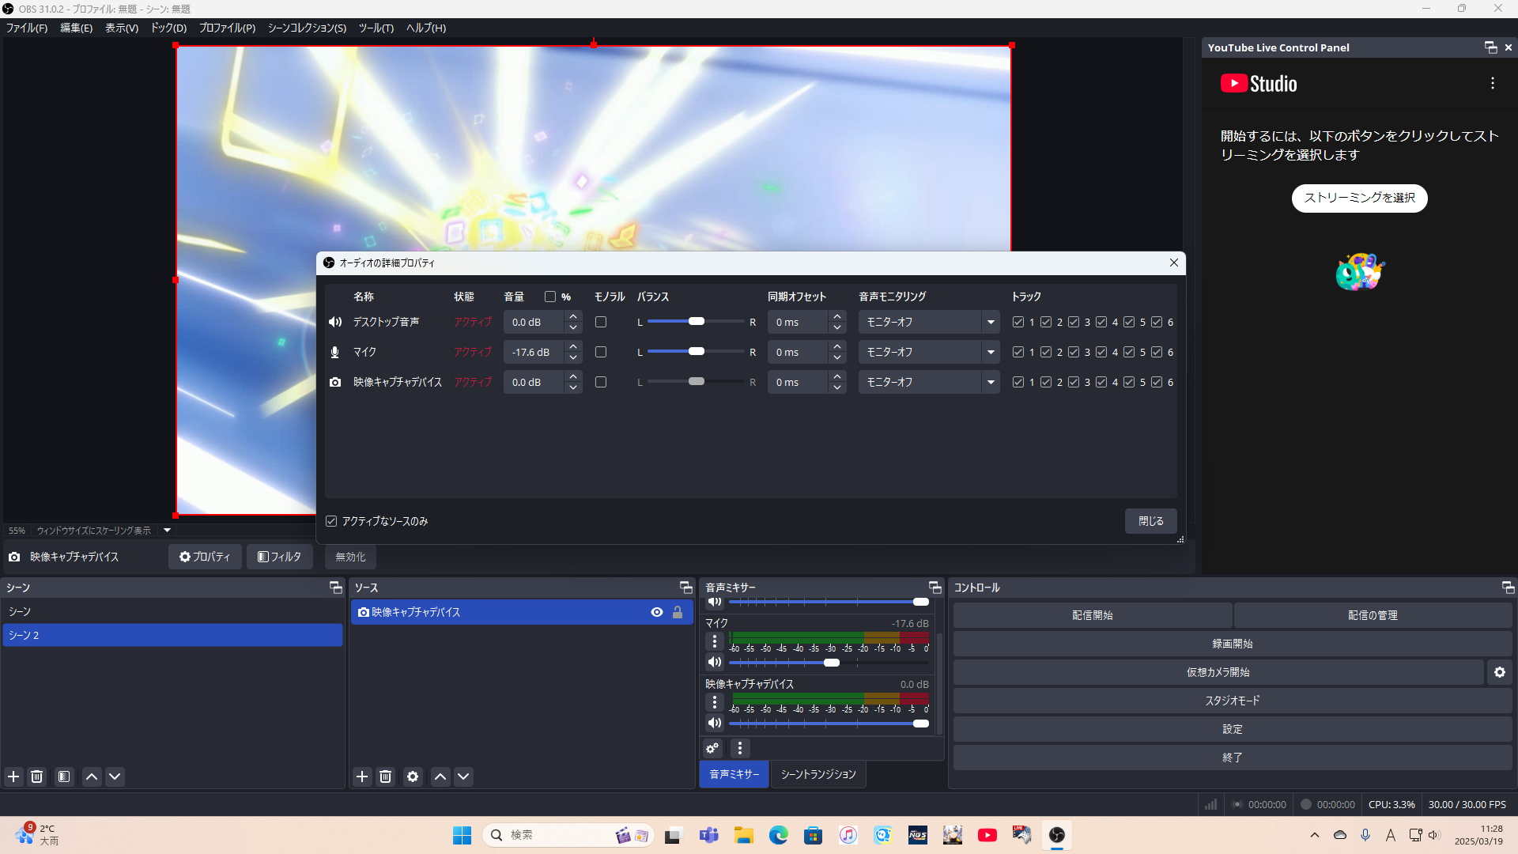Move source down with arrow icon
The image size is (1518, 854).
pos(464,777)
